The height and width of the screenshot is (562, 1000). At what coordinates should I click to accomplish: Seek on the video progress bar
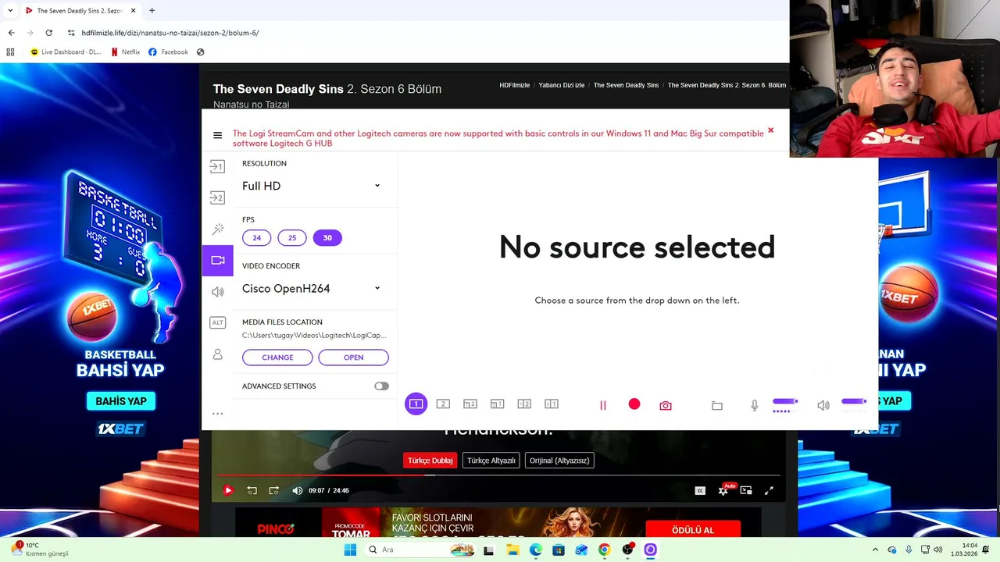point(498,475)
